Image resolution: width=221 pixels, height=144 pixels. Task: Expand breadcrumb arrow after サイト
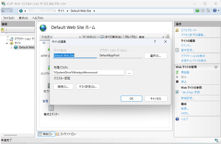(x=68, y=11)
